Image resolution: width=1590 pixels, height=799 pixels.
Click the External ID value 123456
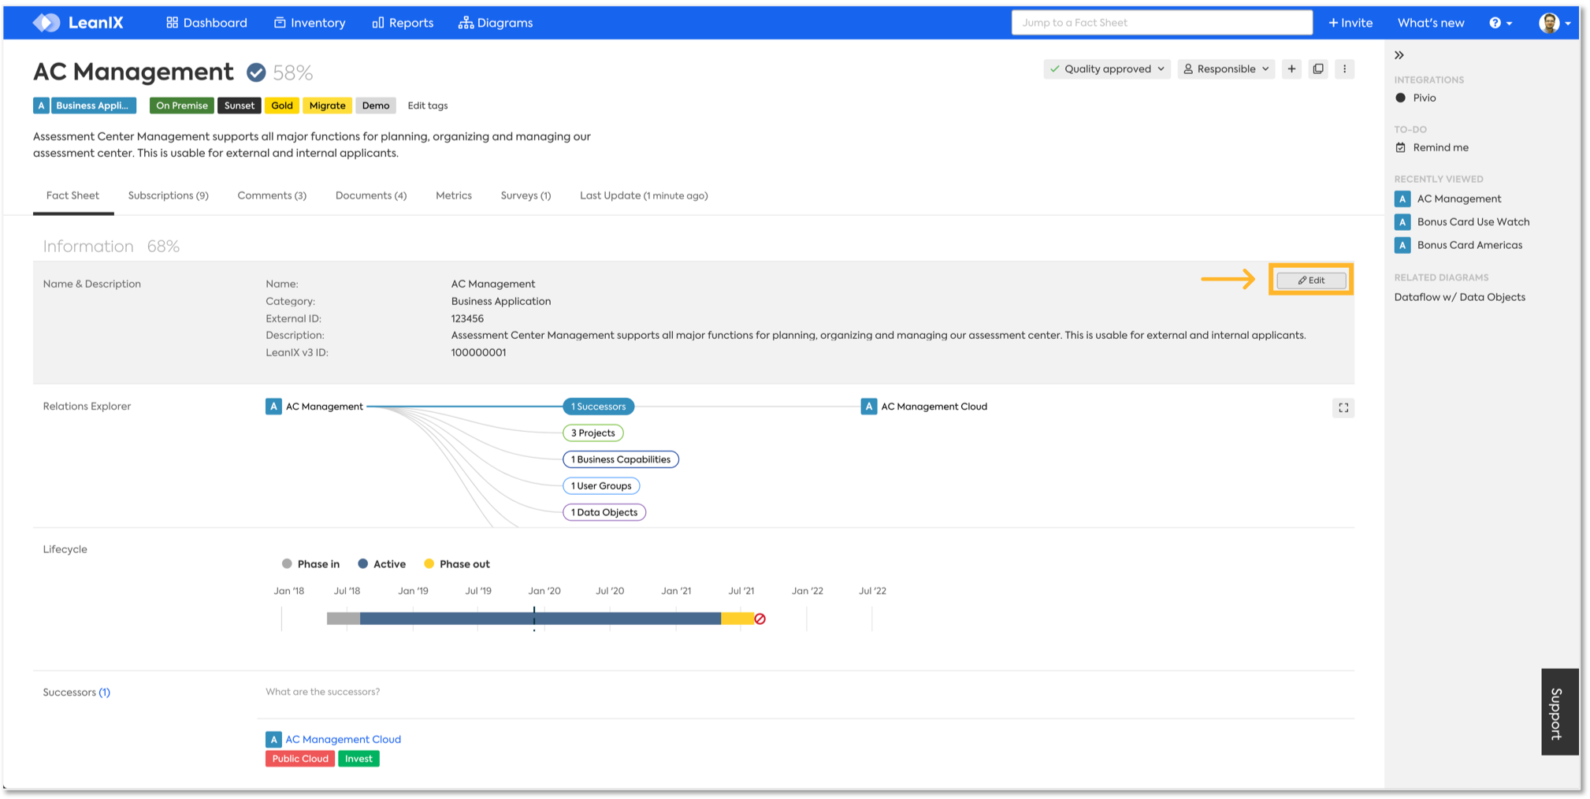click(467, 318)
